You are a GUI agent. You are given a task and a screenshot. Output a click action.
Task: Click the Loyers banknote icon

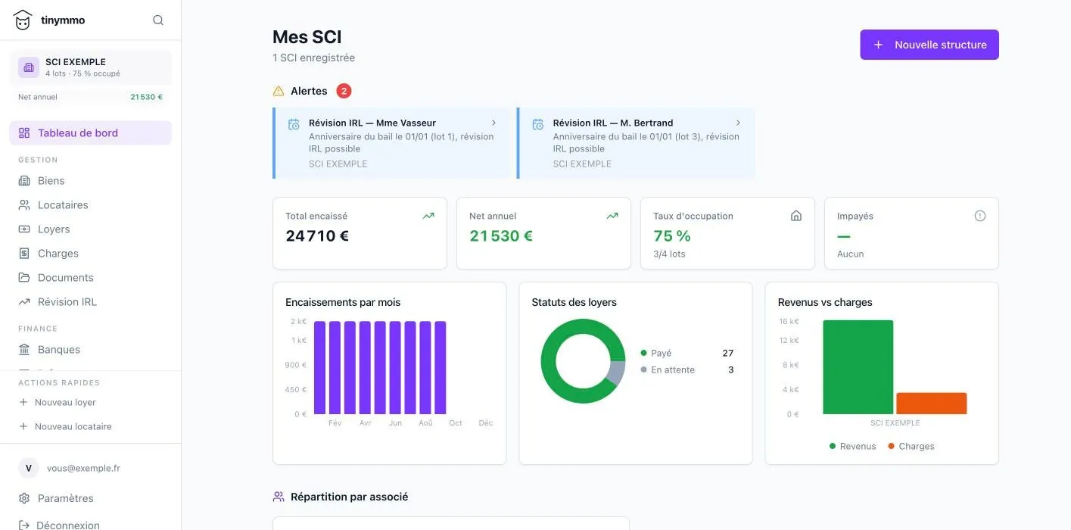coord(24,229)
